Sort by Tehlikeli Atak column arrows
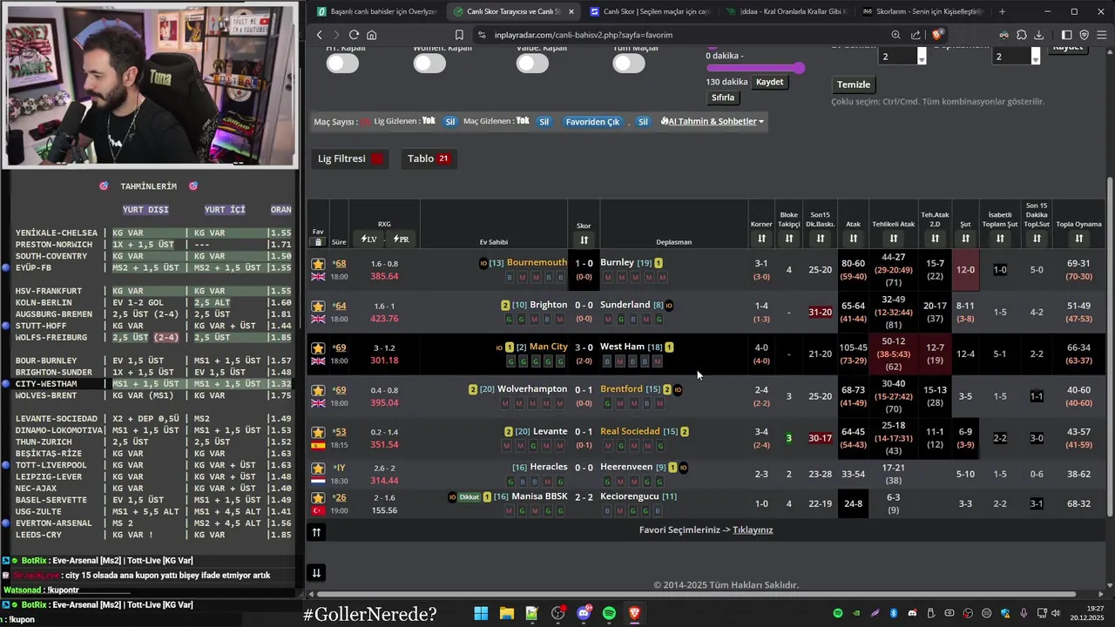Viewport: 1115px width, 627px height. [x=894, y=239]
